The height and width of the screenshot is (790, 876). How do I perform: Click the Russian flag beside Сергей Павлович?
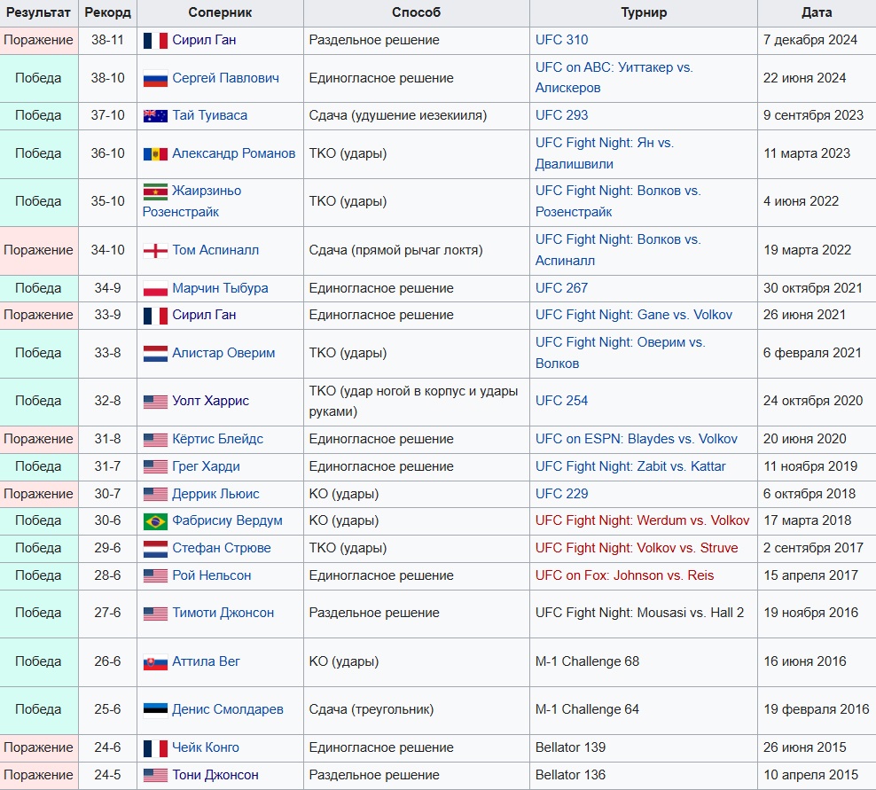tap(155, 78)
